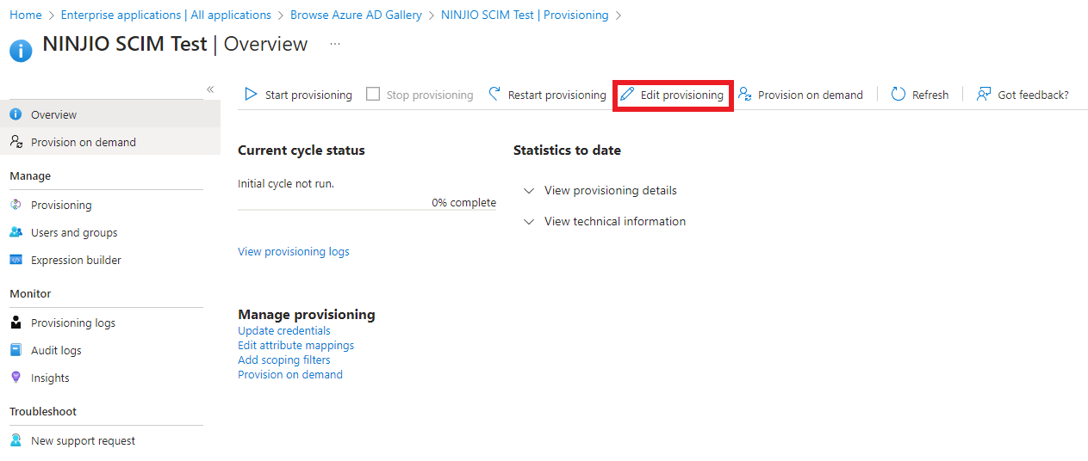Collapse the sidebar with double chevron

[x=210, y=89]
